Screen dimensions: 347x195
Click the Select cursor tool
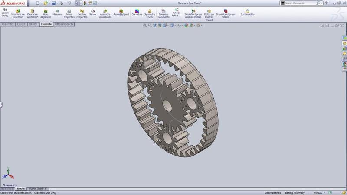tap(77, 3)
